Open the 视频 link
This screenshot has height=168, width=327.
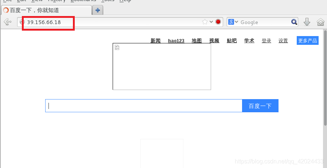click(214, 41)
